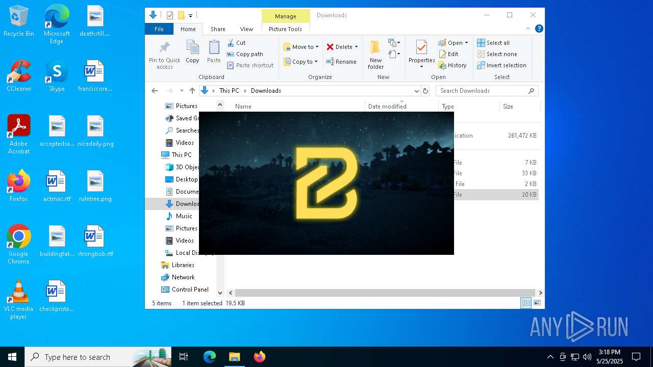Click the Rename command
Viewport: 653px width, 367px height.
(x=341, y=62)
